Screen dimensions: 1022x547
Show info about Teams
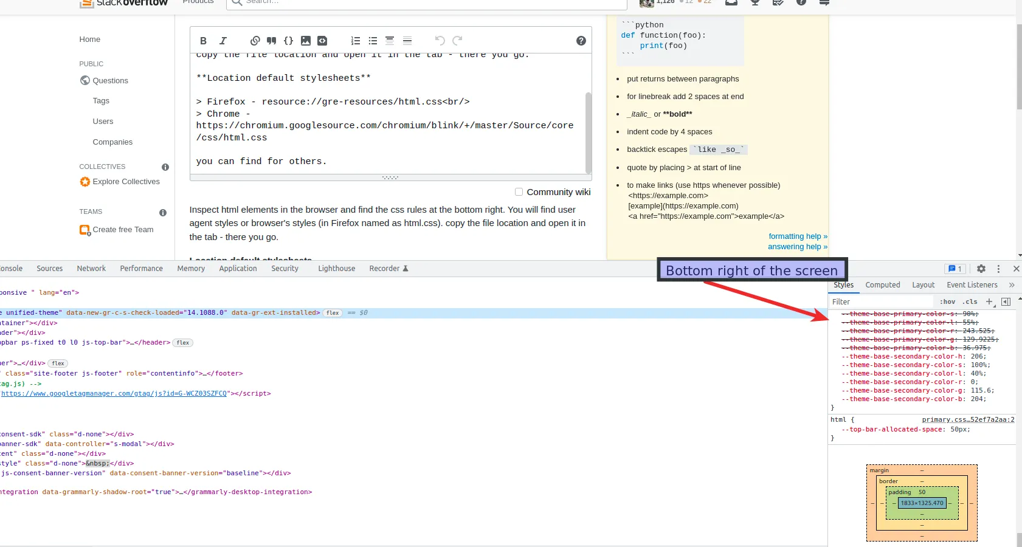click(163, 213)
